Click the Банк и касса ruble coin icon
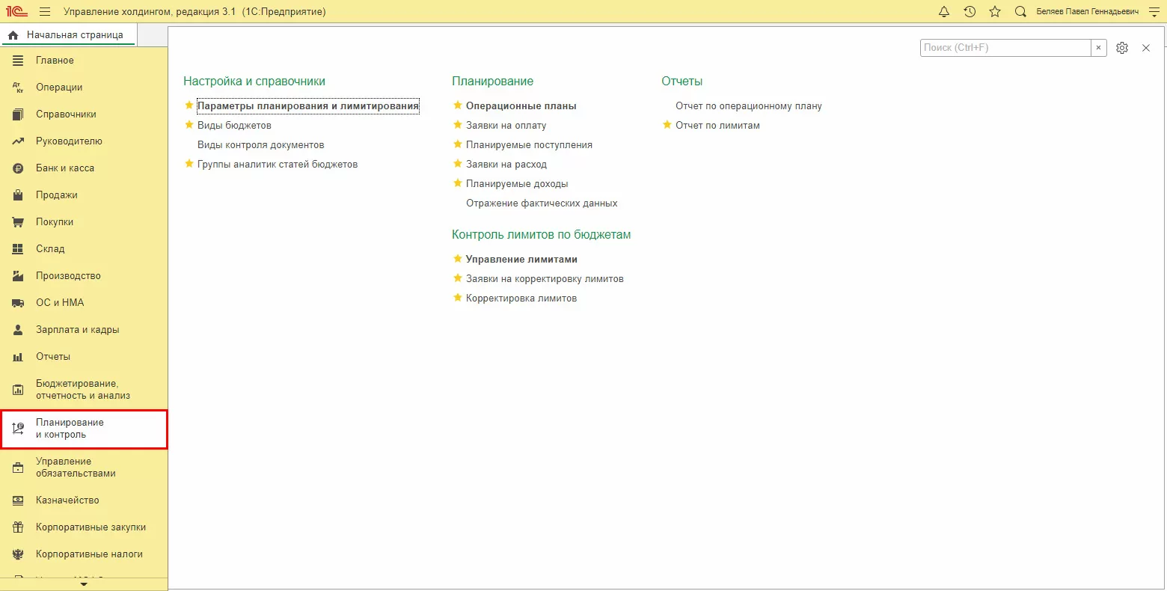 point(19,168)
